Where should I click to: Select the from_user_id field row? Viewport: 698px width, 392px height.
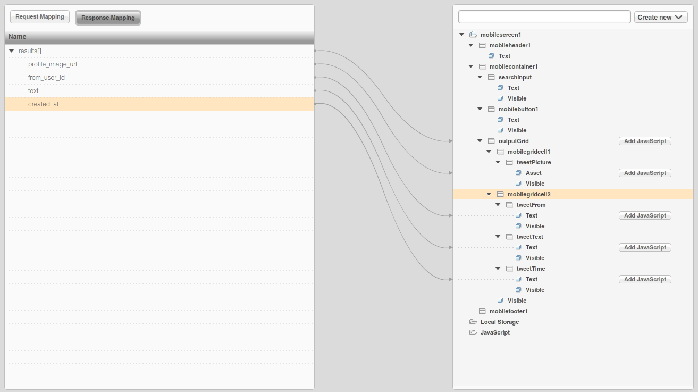pos(46,78)
